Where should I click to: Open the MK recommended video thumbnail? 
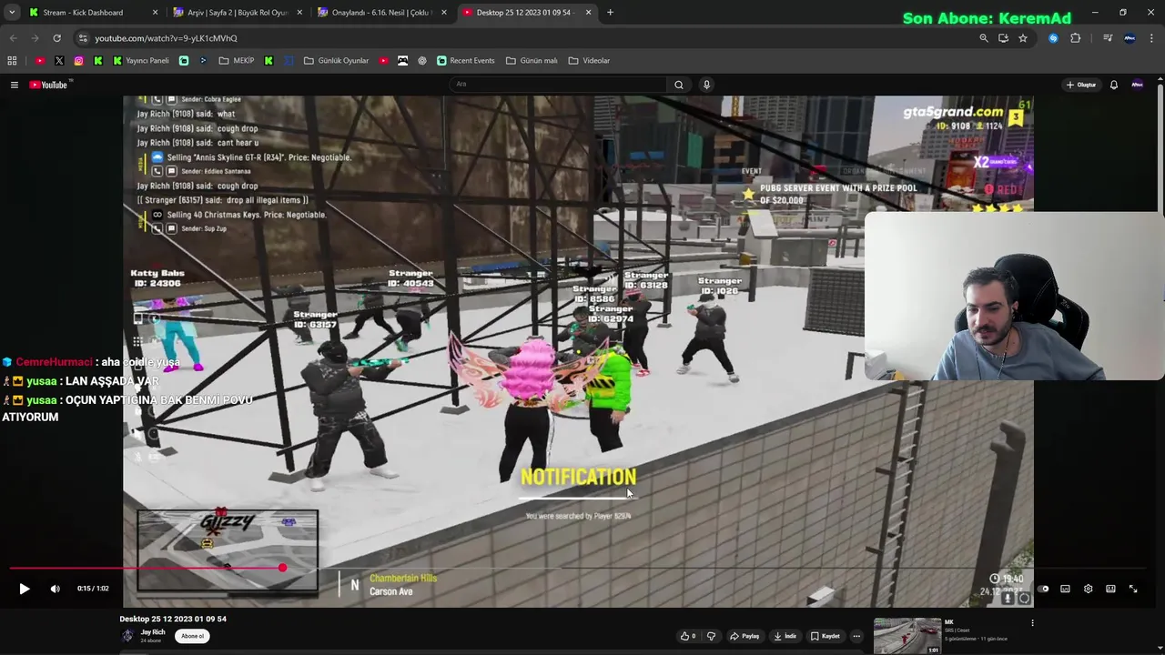point(907,636)
